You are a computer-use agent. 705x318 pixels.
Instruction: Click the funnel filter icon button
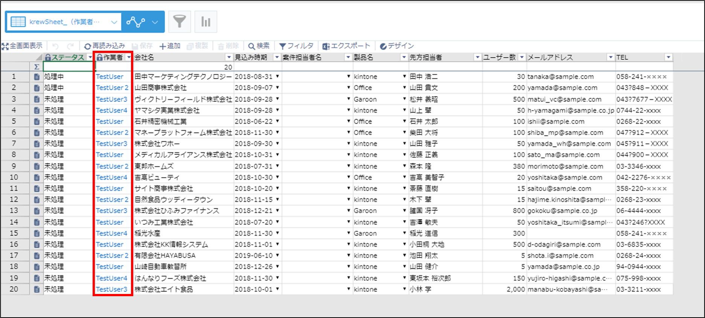click(x=180, y=22)
